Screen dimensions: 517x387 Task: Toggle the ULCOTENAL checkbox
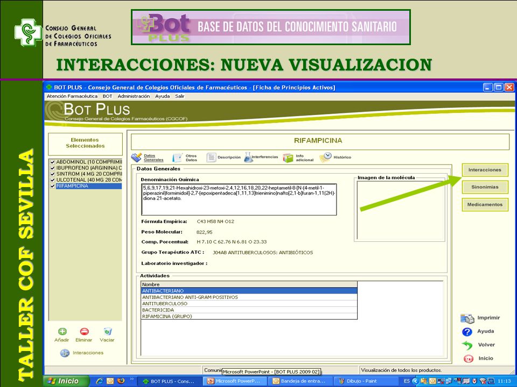[52, 180]
